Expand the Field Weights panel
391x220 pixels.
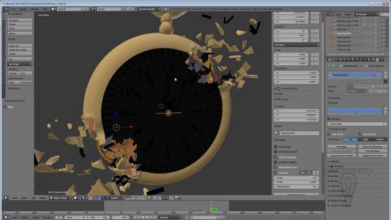click(x=337, y=191)
